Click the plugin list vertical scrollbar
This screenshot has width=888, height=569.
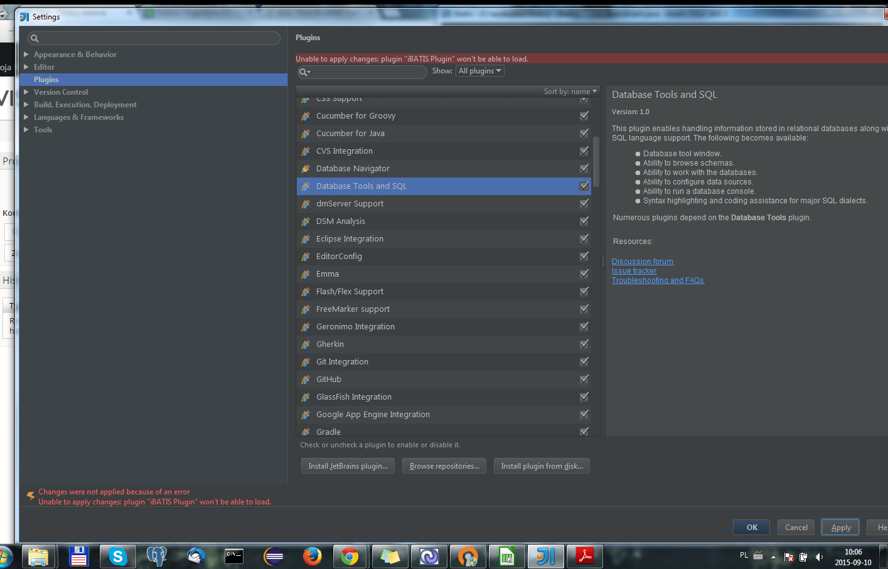(x=596, y=161)
